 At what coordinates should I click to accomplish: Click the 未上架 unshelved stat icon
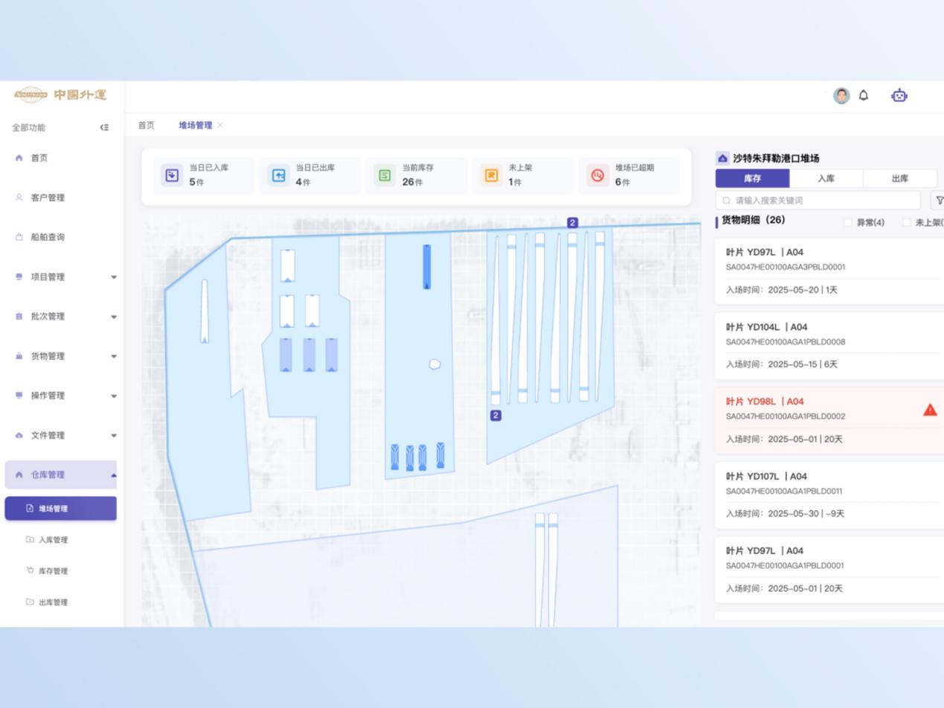[x=491, y=176]
